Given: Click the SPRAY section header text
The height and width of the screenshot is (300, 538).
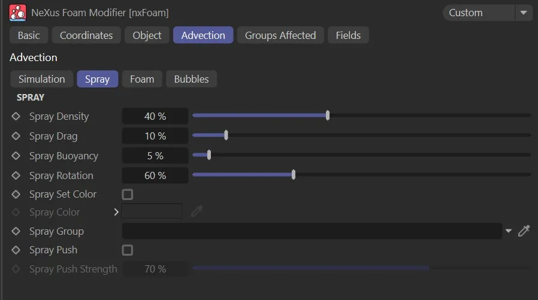Looking at the screenshot, I should tap(31, 98).
